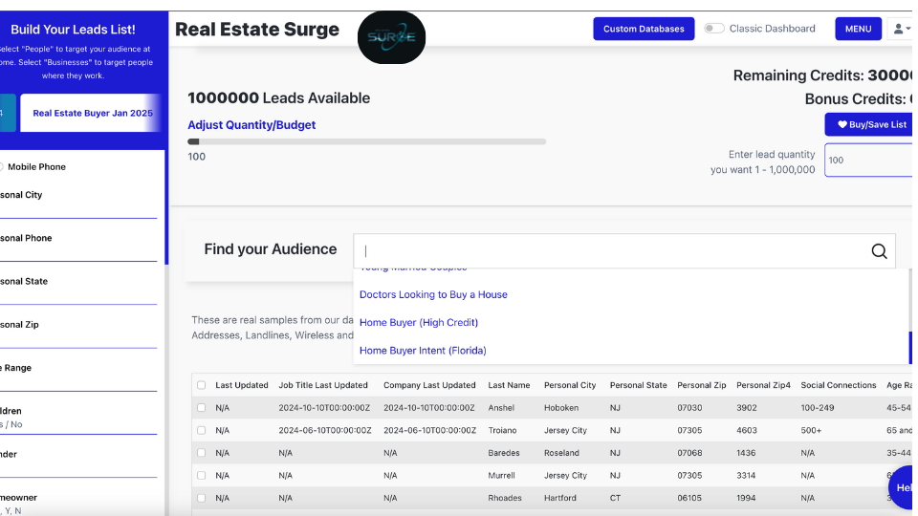The height and width of the screenshot is (516, 918).
Task: Open the user profile icon menu
Action: pos(899,29)
